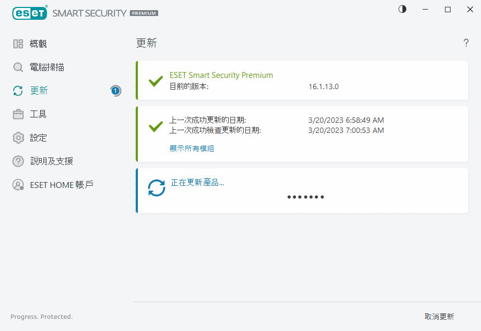Click the Setup (設定) gear icon
Image resolution: width=481 pixels, height=331 pixels.
[18, 138]
